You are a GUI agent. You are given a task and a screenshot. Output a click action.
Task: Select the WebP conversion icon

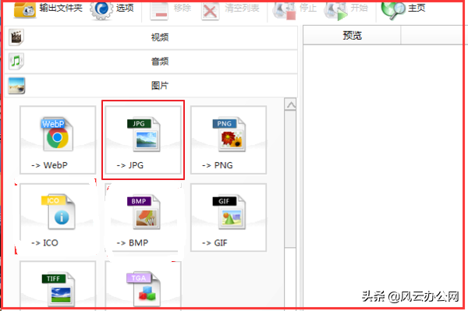(x=57, y=134)
